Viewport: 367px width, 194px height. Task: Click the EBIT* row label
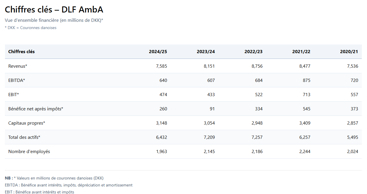14,95
